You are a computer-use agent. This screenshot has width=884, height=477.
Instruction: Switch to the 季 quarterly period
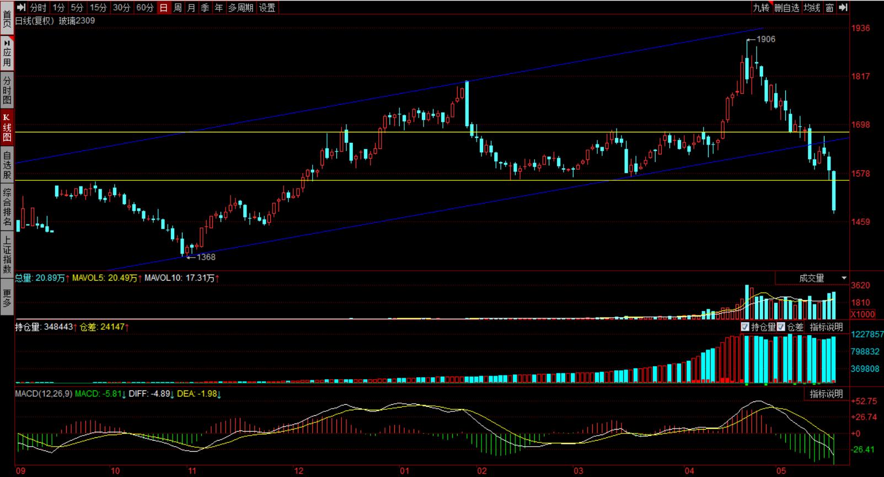pos(205,8)
